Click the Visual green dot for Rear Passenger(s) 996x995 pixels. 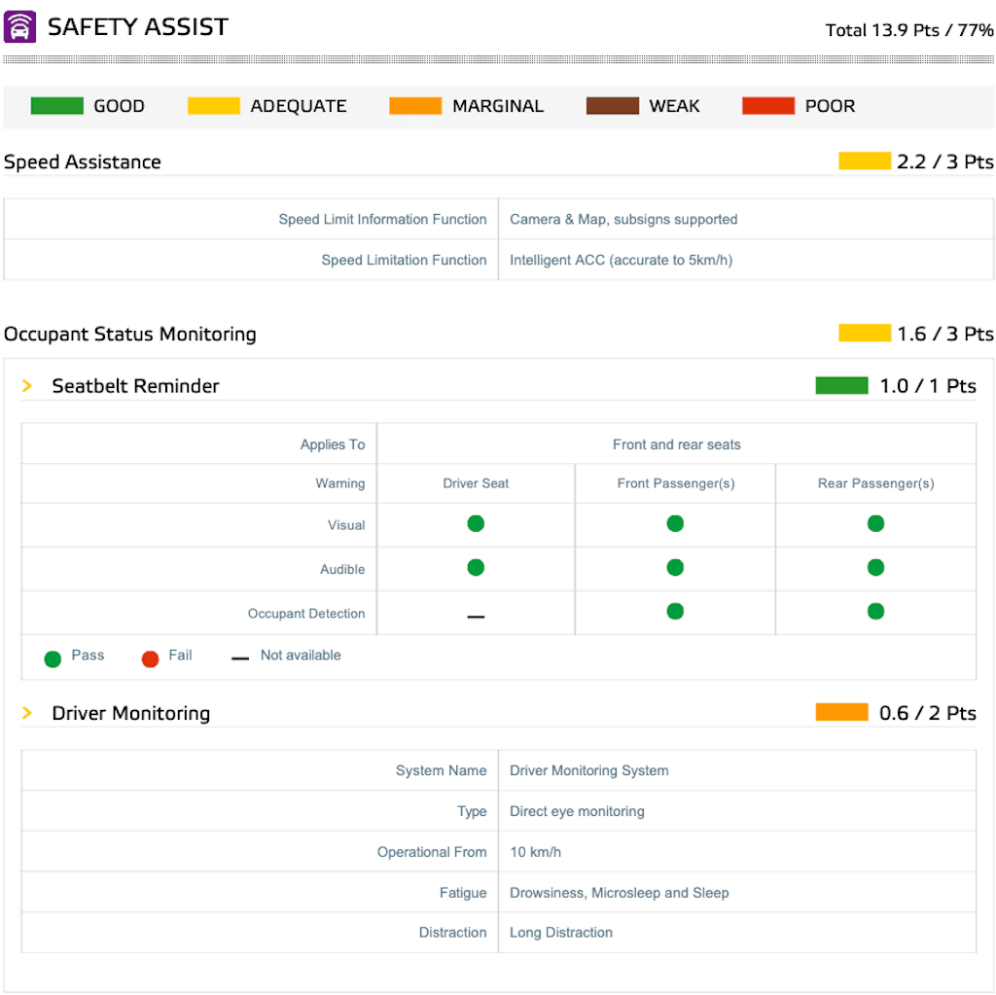[x=875, y=523]
